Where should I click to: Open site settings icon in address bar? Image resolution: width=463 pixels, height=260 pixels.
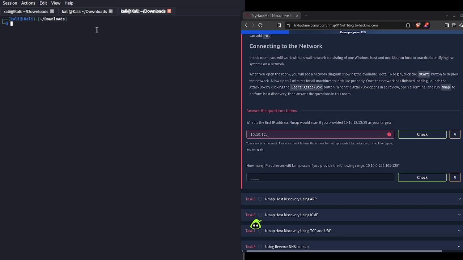(x=288, y=25)
